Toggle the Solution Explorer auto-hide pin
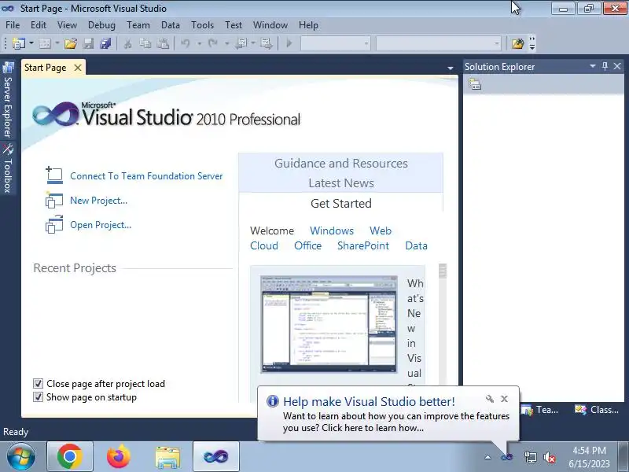The height and width of the screenshot is (472, 629). (605, 66)
